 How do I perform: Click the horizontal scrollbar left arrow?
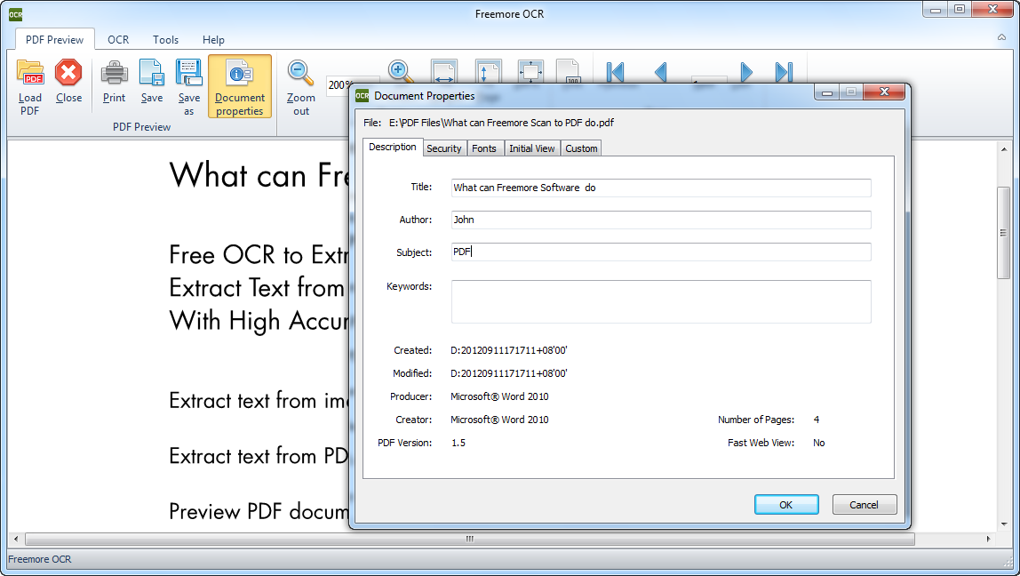coord(17,539)
